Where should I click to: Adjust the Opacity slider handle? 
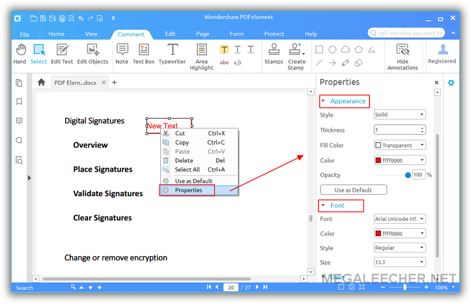(408, 175)
